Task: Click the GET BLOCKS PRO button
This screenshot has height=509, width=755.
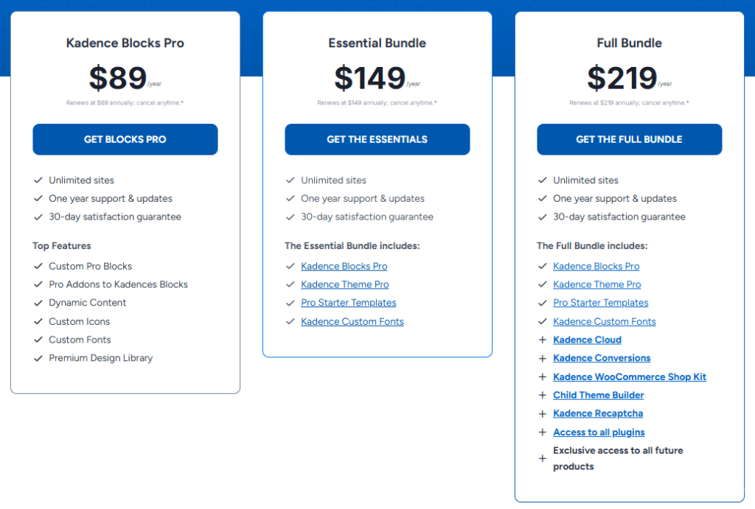Action: coord(125,139)
